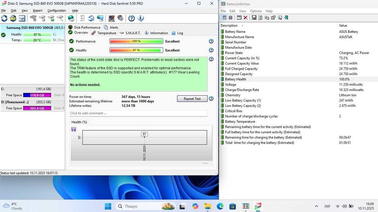
Task: Click the help icon next to Health bar
Action: coord(211,50)
